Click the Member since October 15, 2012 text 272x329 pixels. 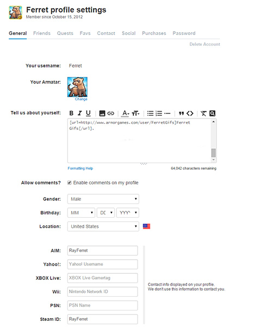(x=54, y=17)
